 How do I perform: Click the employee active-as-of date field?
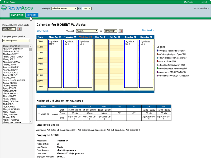[x=9, y=29]
